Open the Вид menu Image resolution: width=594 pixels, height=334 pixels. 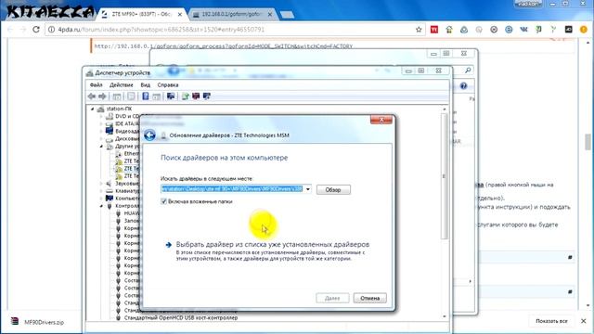coord(145,84)
